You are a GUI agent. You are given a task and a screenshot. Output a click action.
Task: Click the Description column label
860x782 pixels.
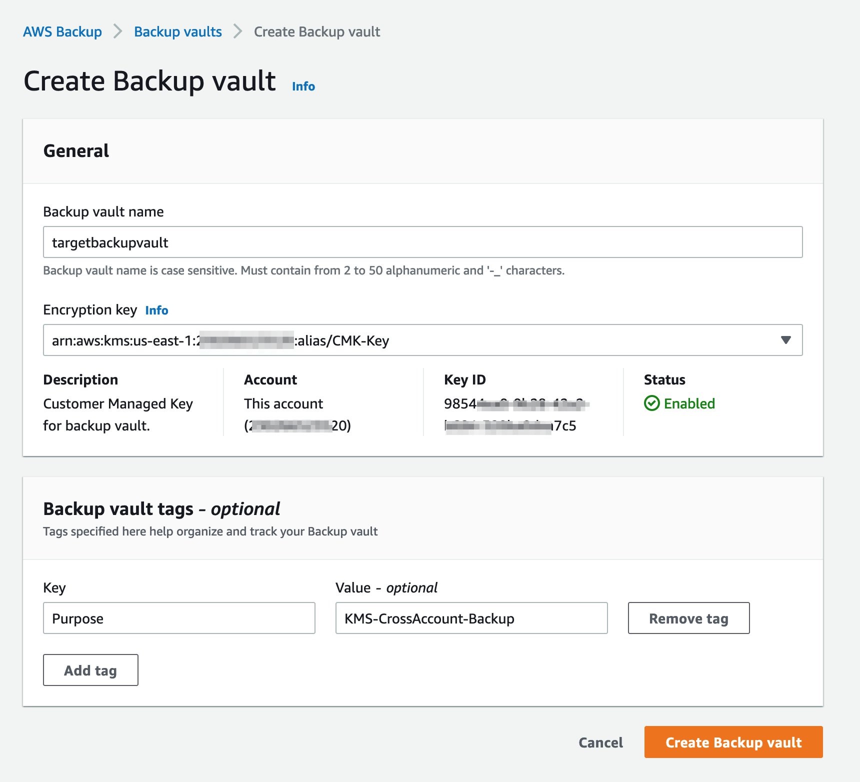pos(80,379)
